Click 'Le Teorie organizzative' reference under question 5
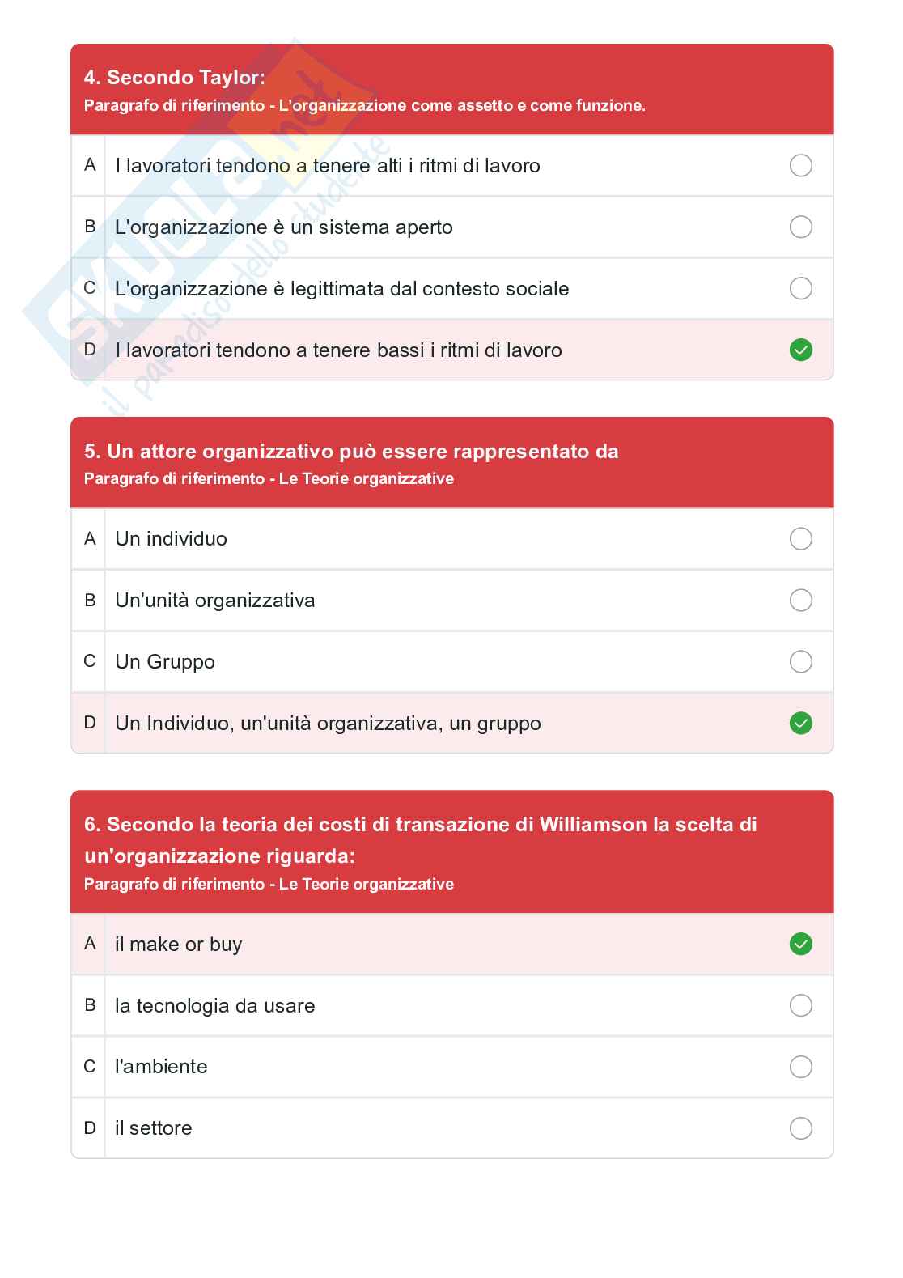The height and width of the screenshot is (1278, 903). click(x=366, y=479)
